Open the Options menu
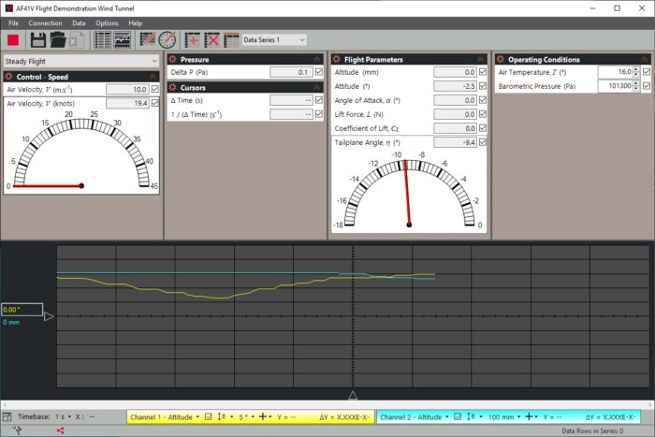The width and height of the screenshot is (655, 437). pos(107,23)
